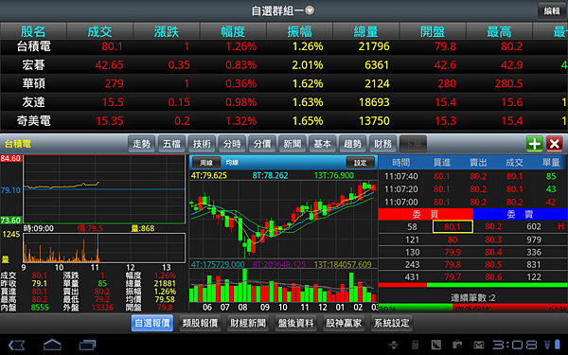Tap the intraday price line chart
Viewport: 568px width, 355px height.
pyautogui.click(x=104, y=189)
